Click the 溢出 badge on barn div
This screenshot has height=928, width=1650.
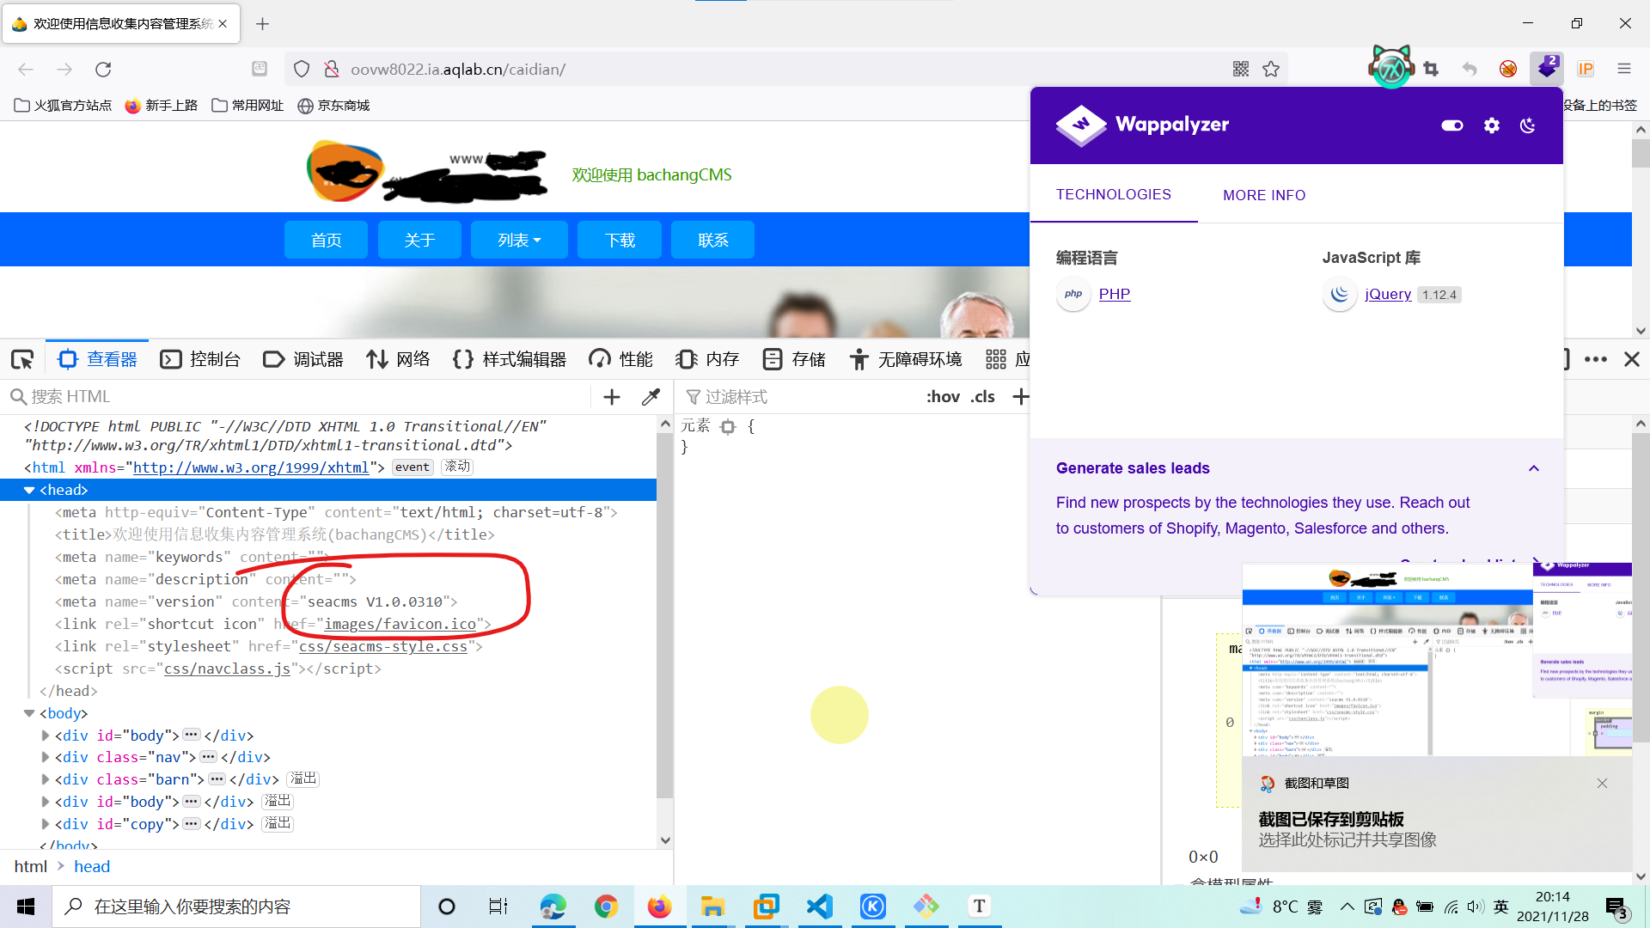[302, 778]
